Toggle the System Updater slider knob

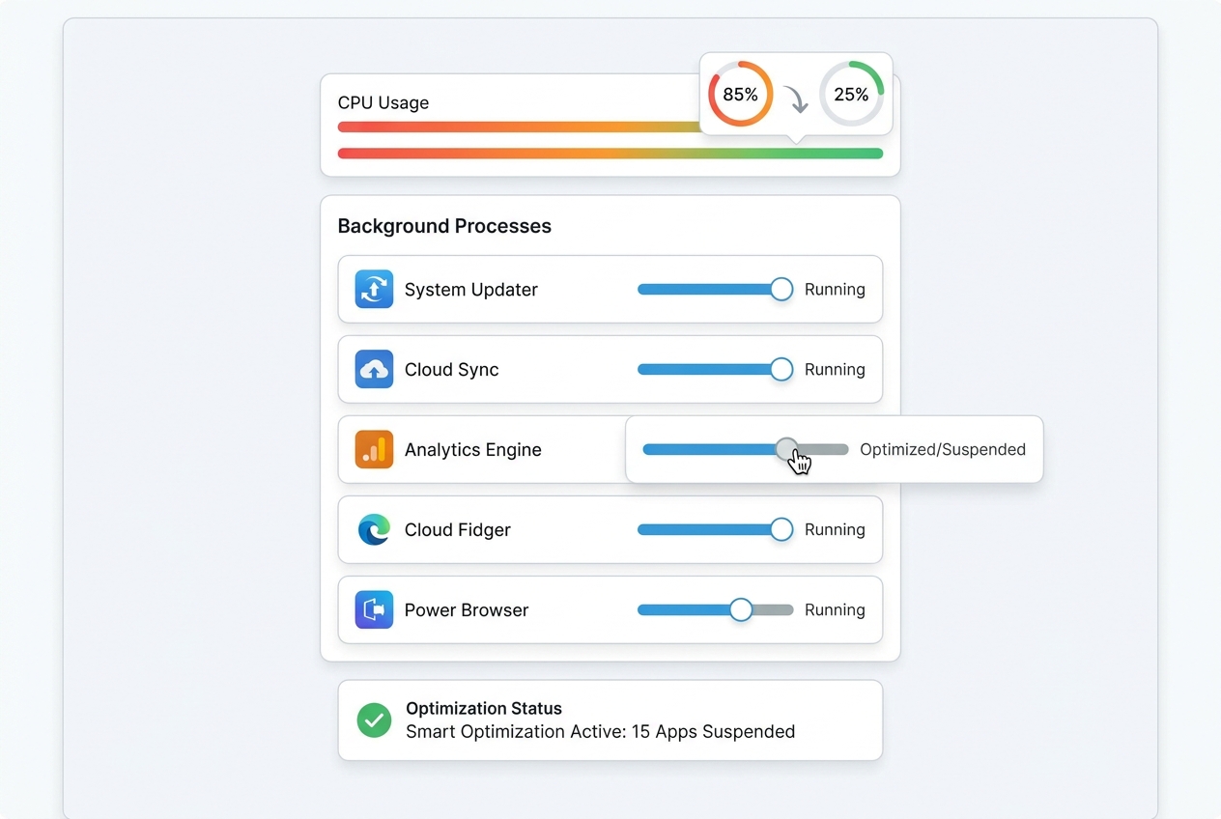tap(781, 289)
